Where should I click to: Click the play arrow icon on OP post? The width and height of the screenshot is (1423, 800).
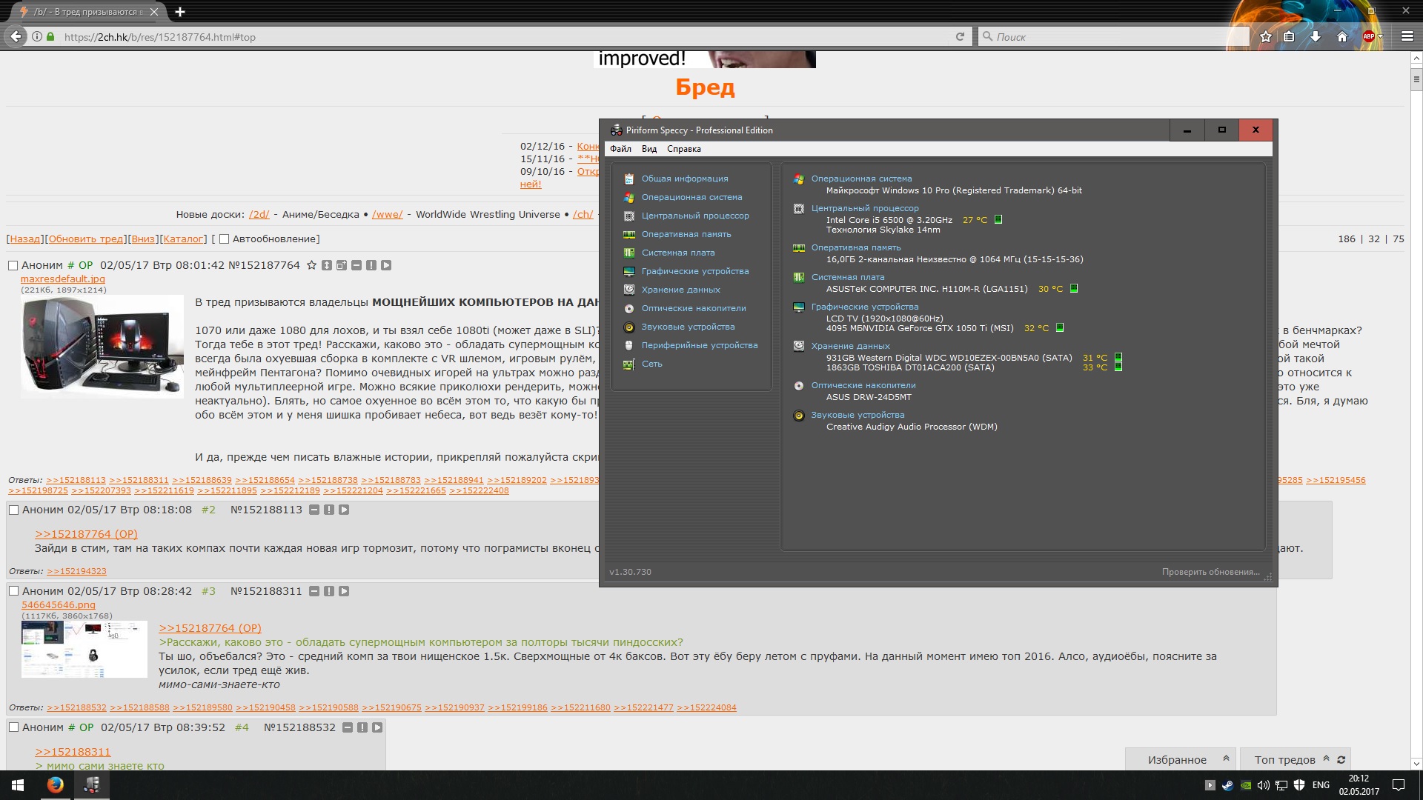(x=386, y=265)
